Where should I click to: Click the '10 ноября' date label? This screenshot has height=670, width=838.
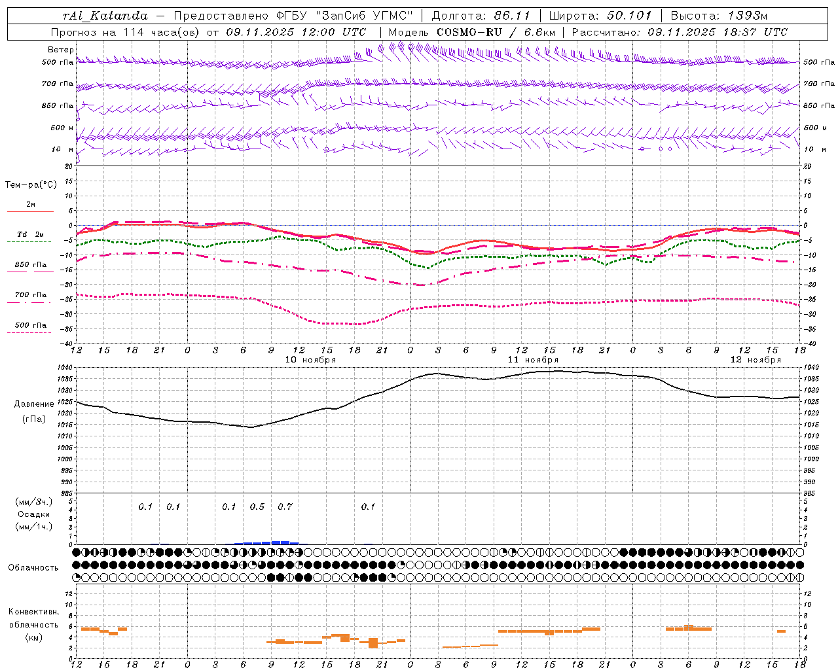click(310, 360)
